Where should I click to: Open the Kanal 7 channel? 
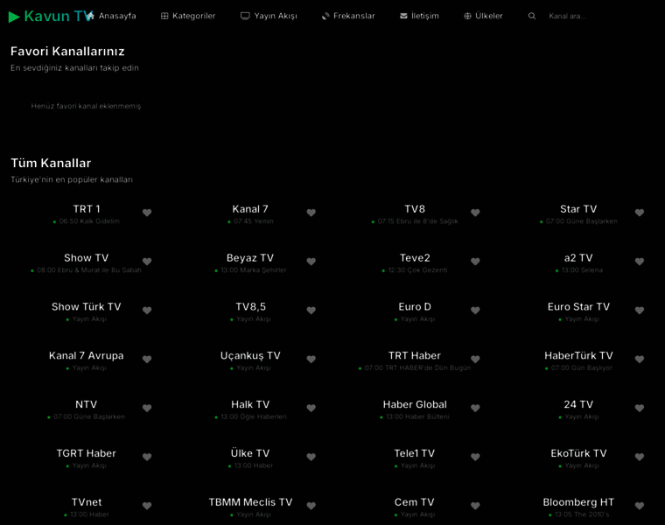(x=250, y=209)
